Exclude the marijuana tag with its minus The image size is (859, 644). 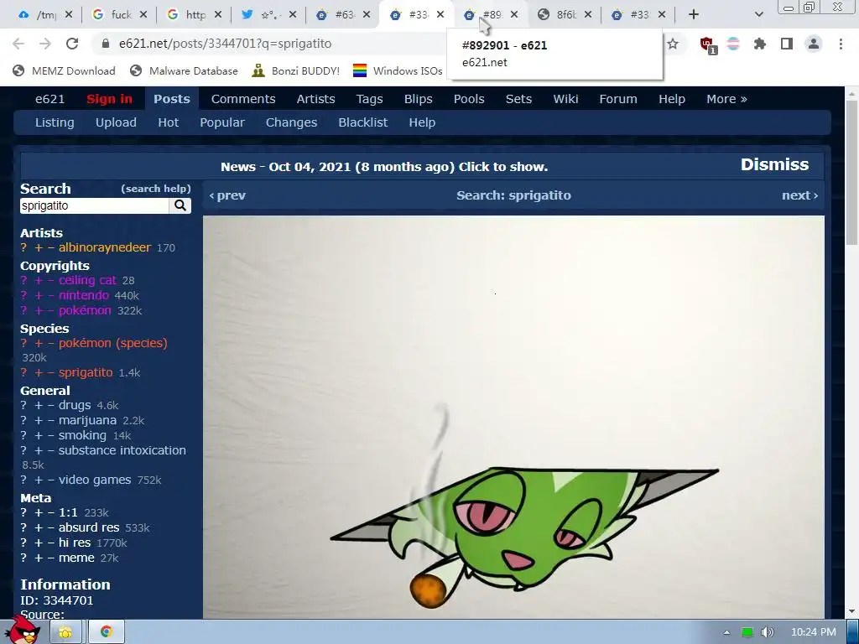click(x=51, y=421)
